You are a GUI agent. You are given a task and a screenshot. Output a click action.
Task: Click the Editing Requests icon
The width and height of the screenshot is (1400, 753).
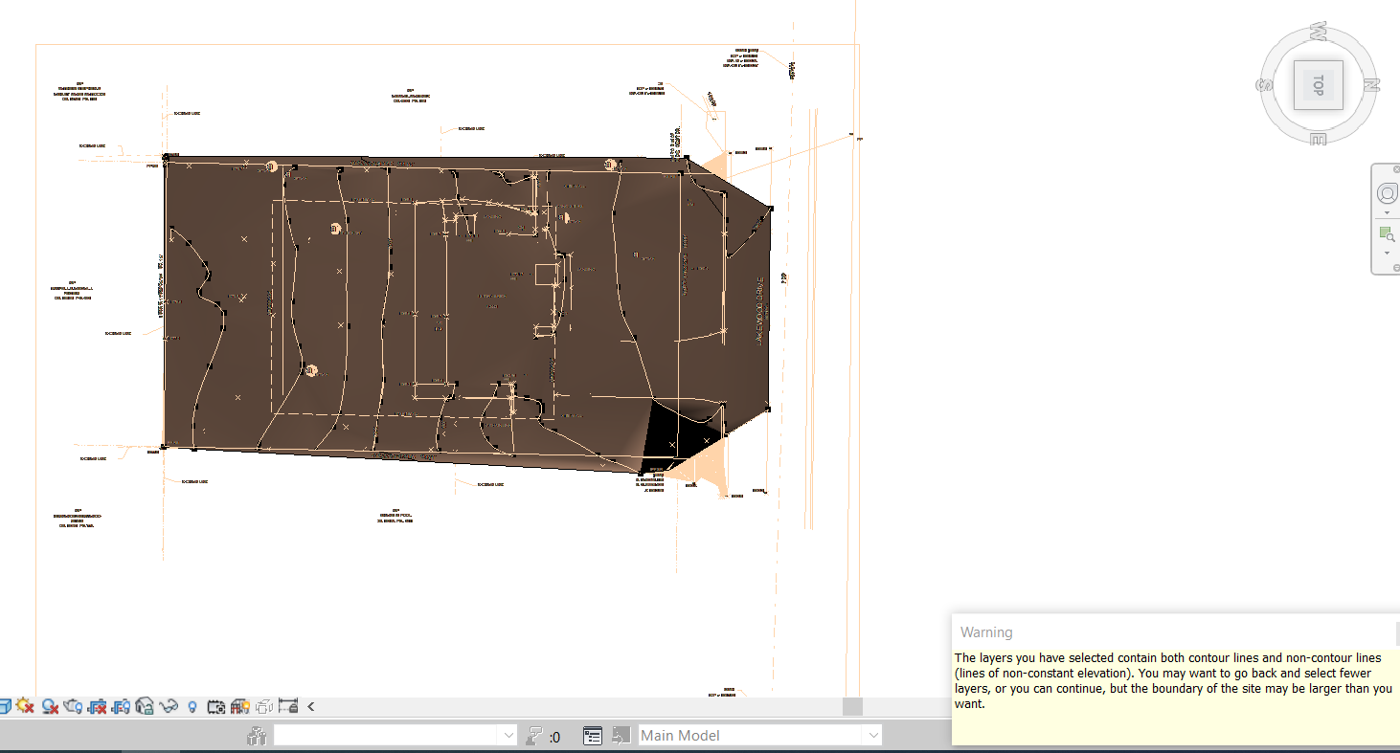[x=536, y=735]
